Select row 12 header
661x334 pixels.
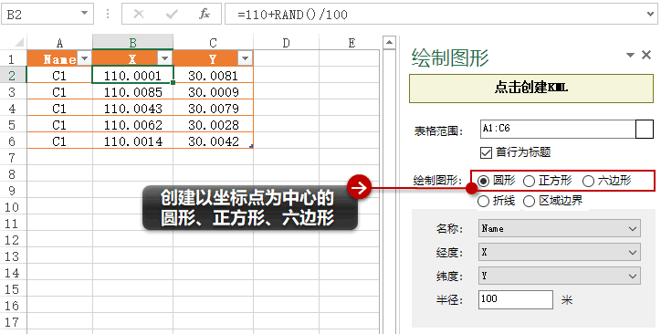pos(13,240)
